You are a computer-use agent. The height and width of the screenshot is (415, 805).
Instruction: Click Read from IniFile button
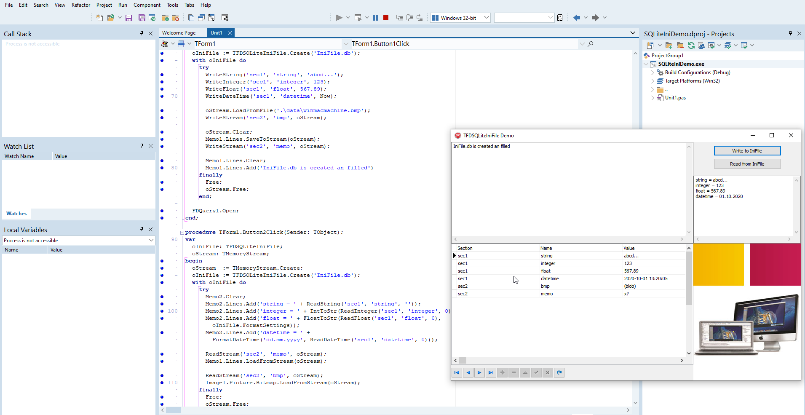click(x=747, y=164)
